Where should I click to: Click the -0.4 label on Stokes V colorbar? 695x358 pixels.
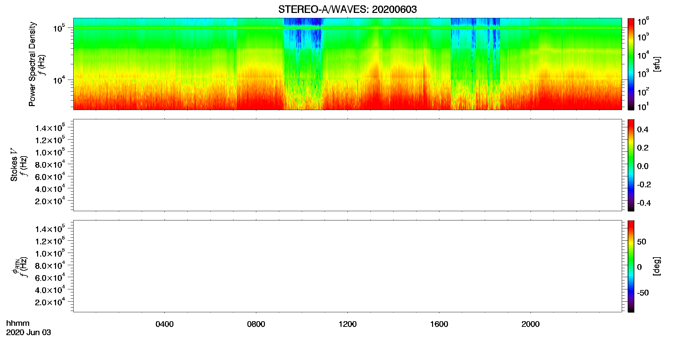pos(644,203)
